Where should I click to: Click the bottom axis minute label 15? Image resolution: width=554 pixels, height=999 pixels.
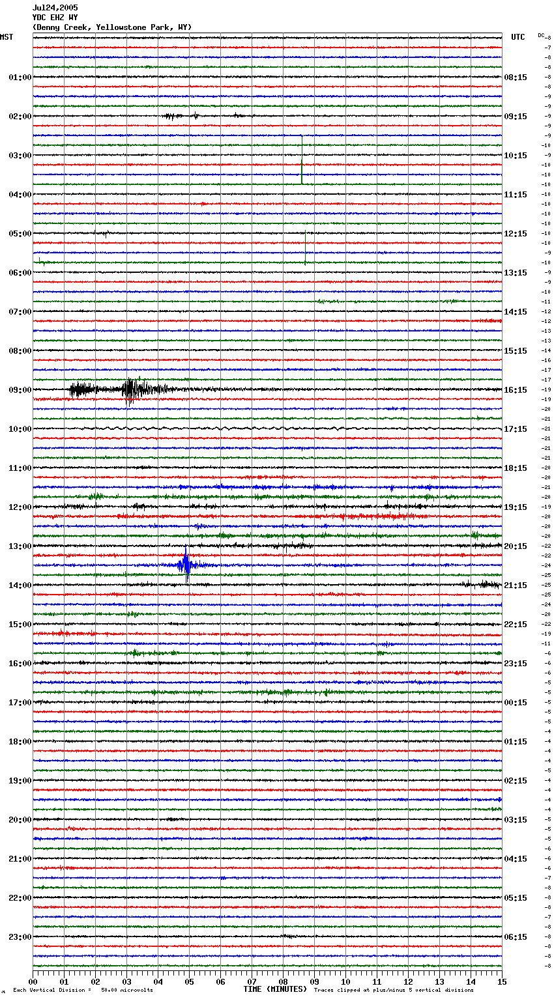point(502,981)
